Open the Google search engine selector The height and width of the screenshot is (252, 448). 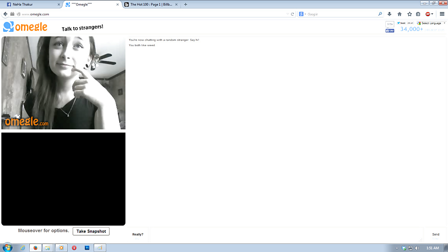point(302,14)
